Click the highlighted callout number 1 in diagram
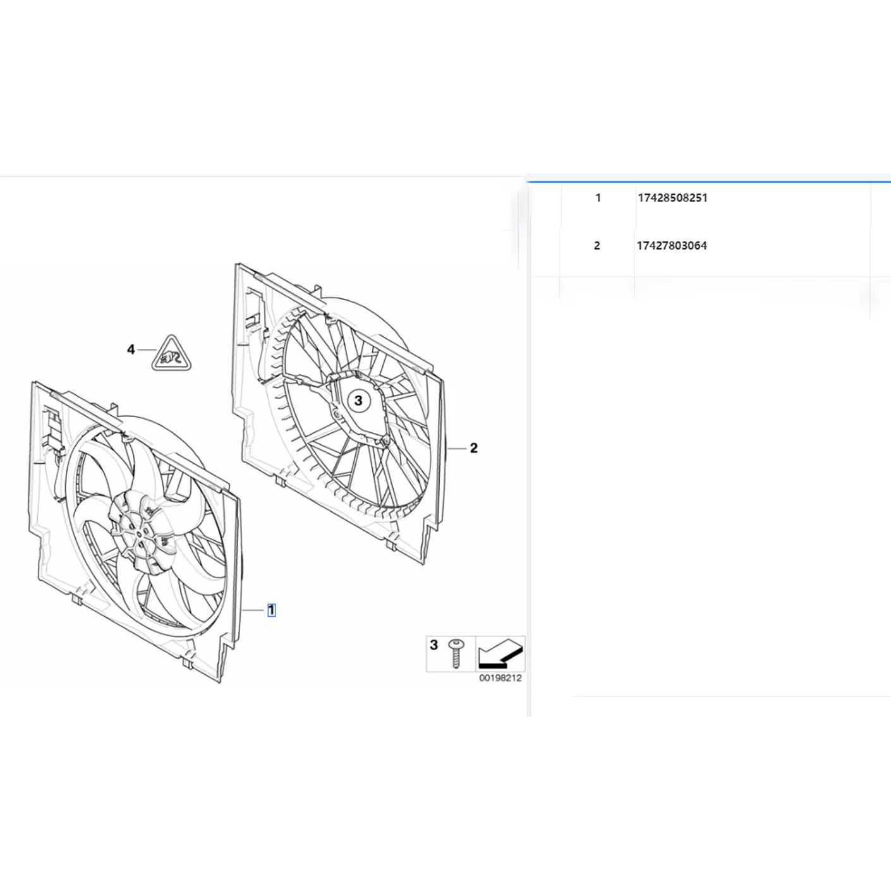Viewport: 891px width, 891px height. click(x=271, y=610)
